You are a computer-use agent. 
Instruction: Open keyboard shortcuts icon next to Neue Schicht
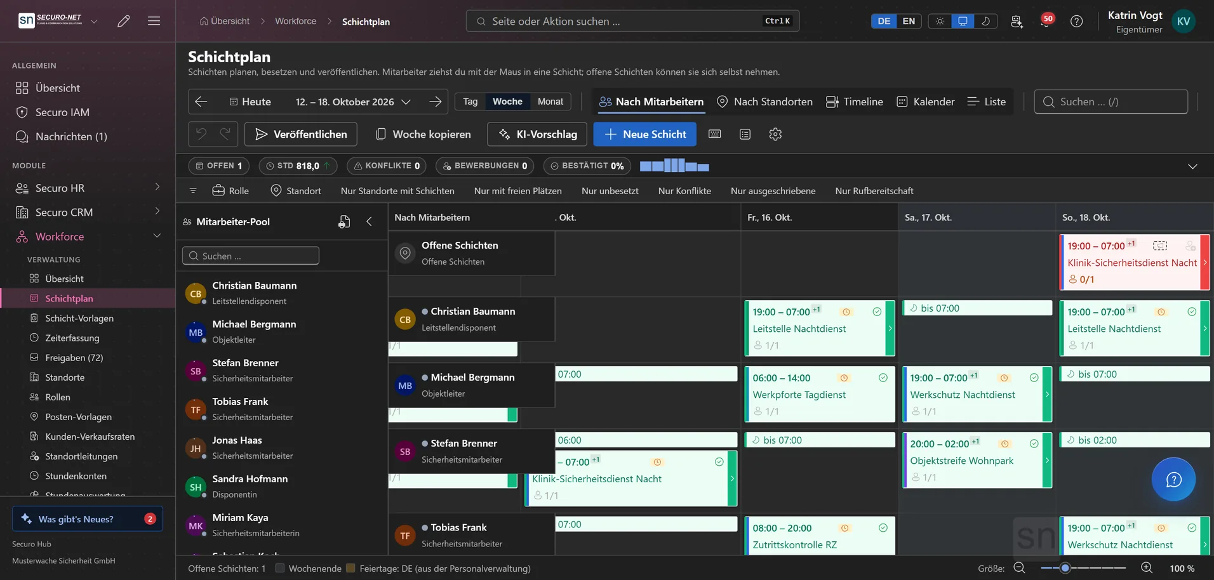coord(714,134)
